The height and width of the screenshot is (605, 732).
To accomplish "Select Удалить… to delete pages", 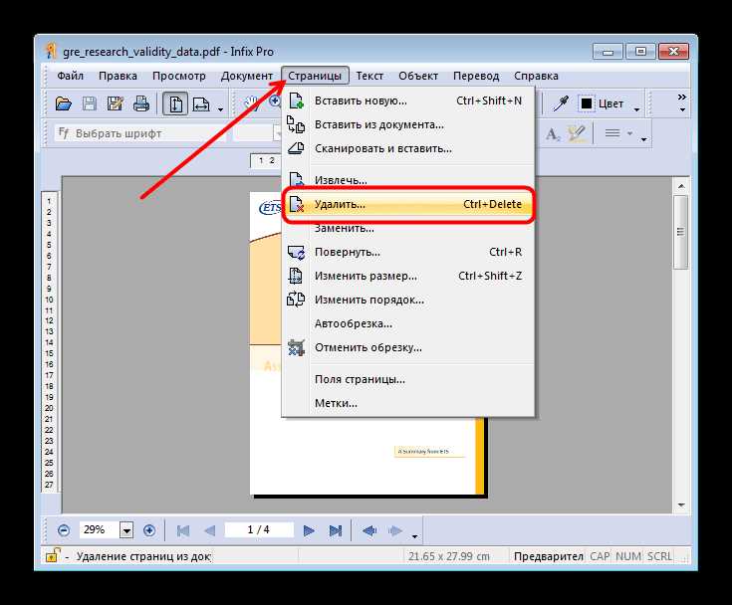I will [408, 204].
